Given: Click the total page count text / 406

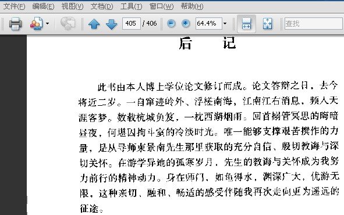Looking at the screenshot, I should tap(150, 23).
